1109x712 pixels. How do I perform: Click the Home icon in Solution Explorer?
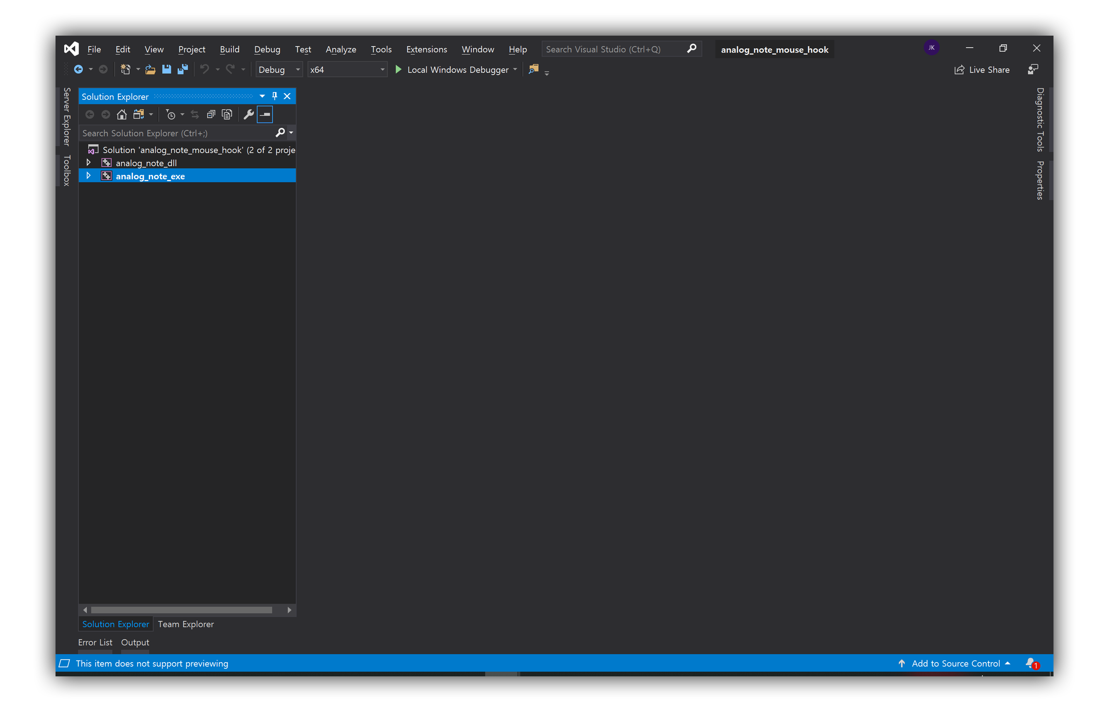122,115
